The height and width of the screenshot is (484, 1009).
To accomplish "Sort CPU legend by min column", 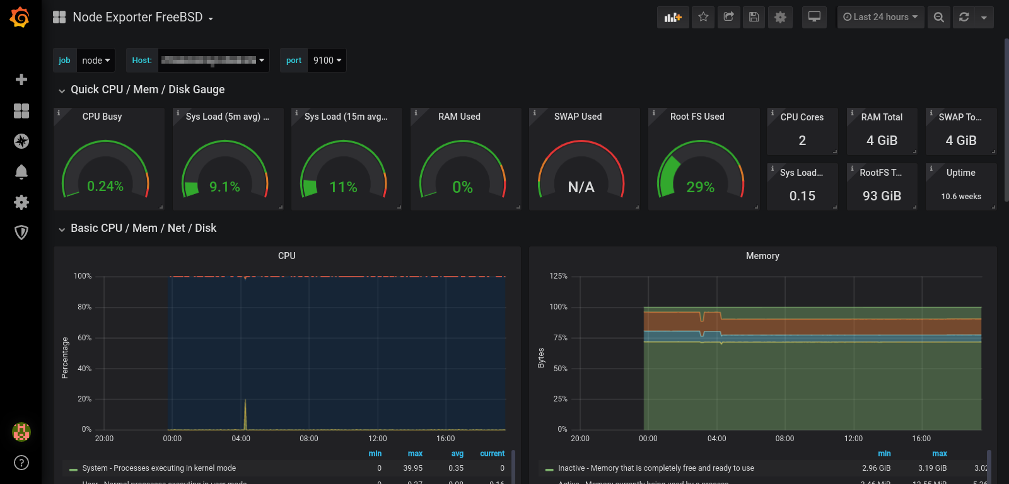I will [x=375, y=454].
